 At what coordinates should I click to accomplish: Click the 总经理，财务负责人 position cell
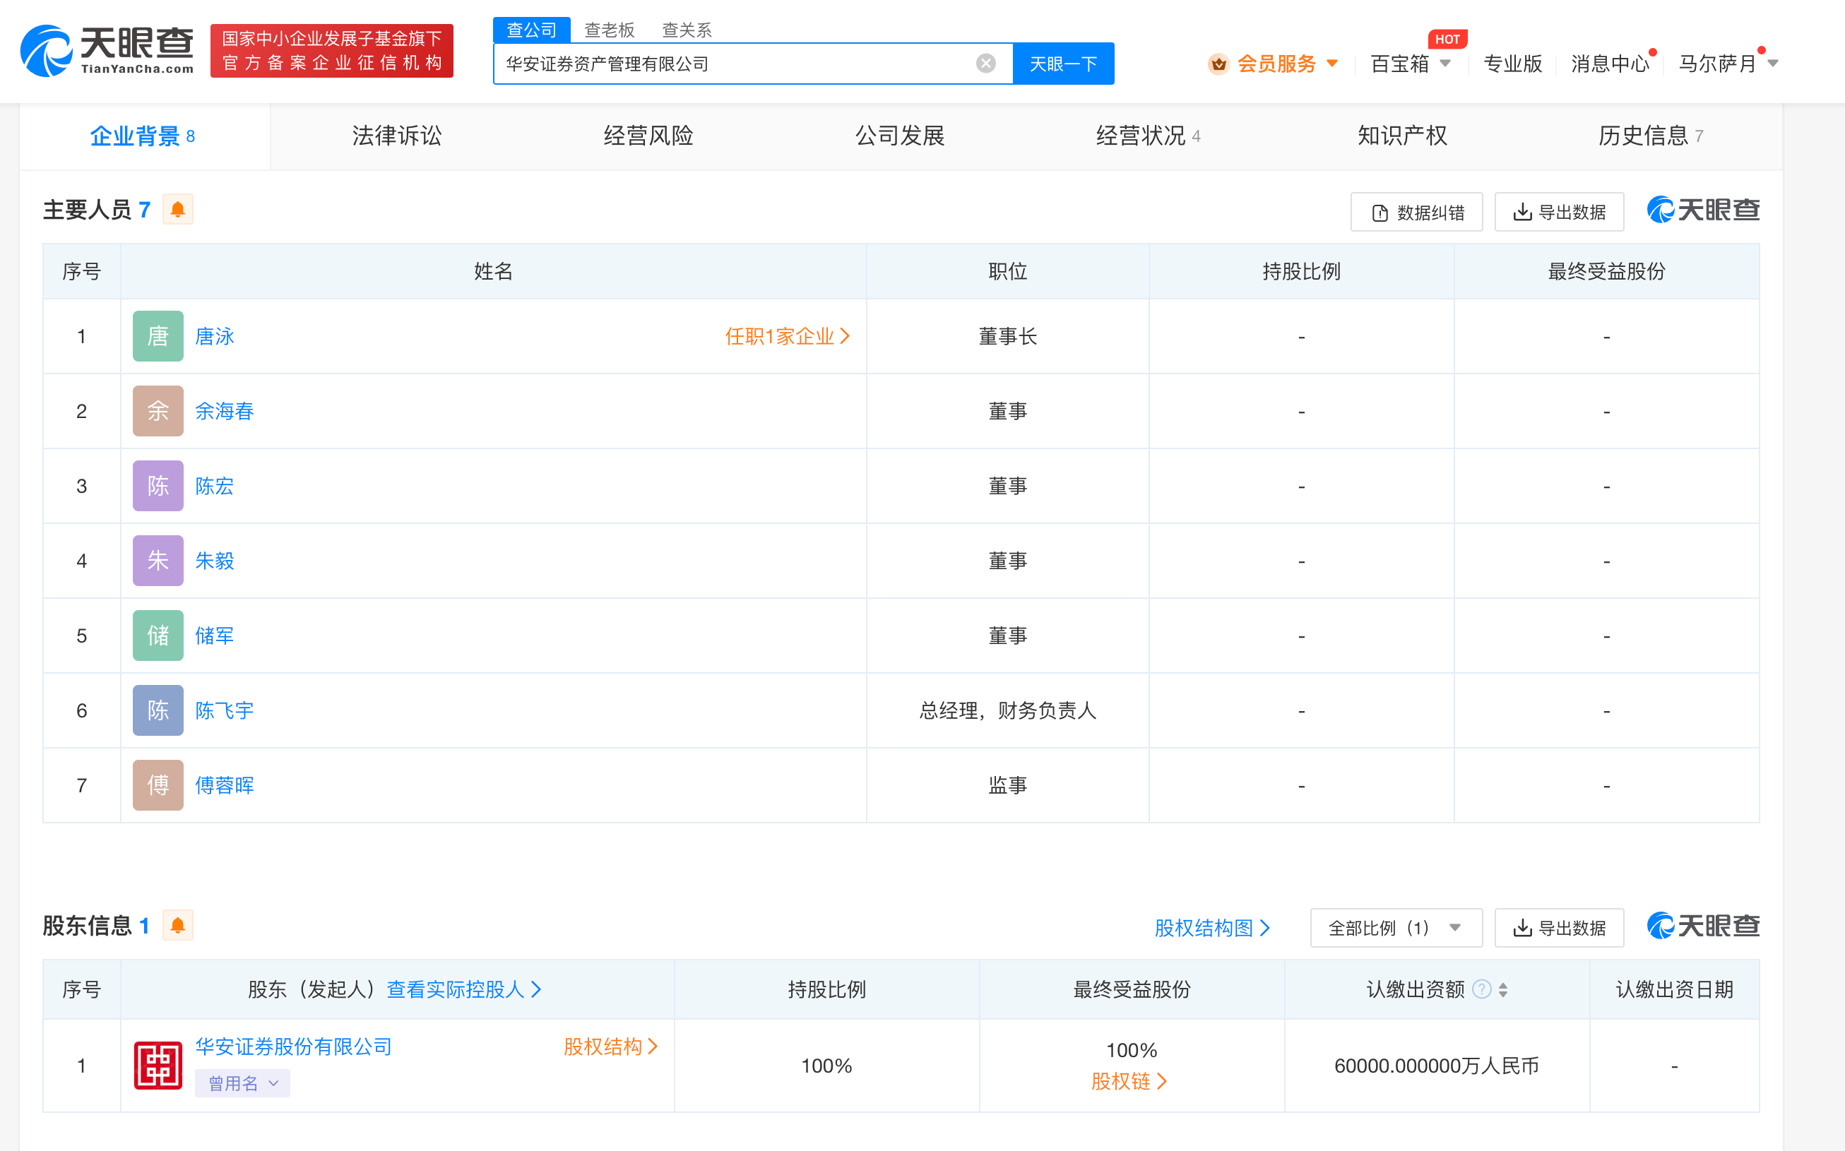pos(1007,710)
